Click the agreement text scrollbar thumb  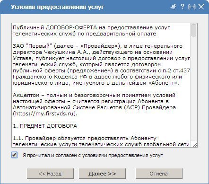[x=194, y=30]
